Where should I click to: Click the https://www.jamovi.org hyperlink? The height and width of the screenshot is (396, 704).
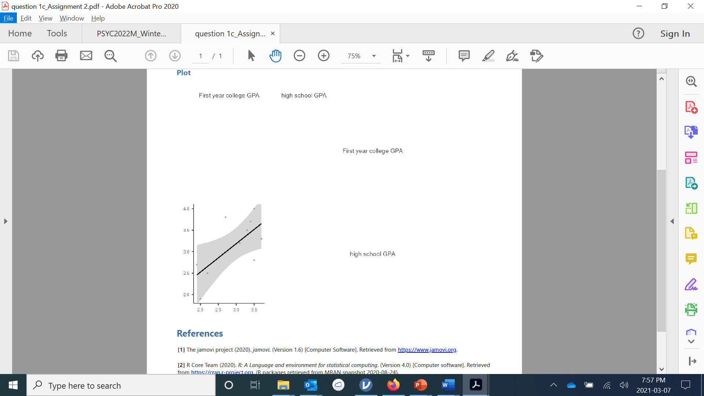coord(427,349)
